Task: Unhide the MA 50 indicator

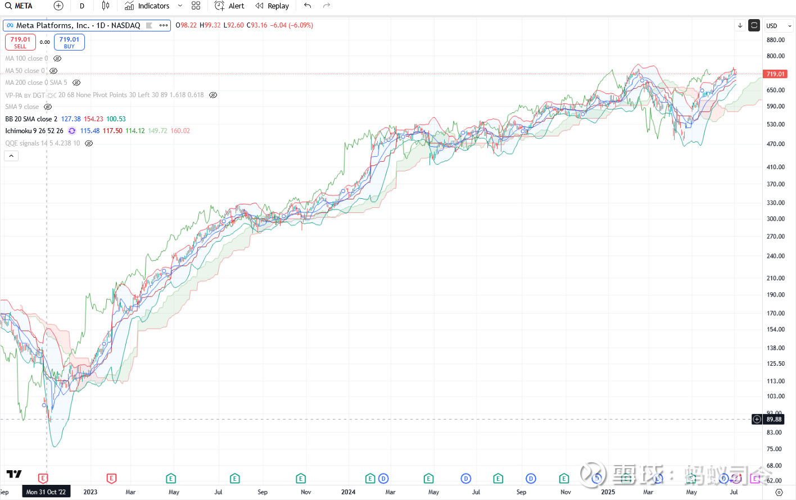Action: point(53,71)
